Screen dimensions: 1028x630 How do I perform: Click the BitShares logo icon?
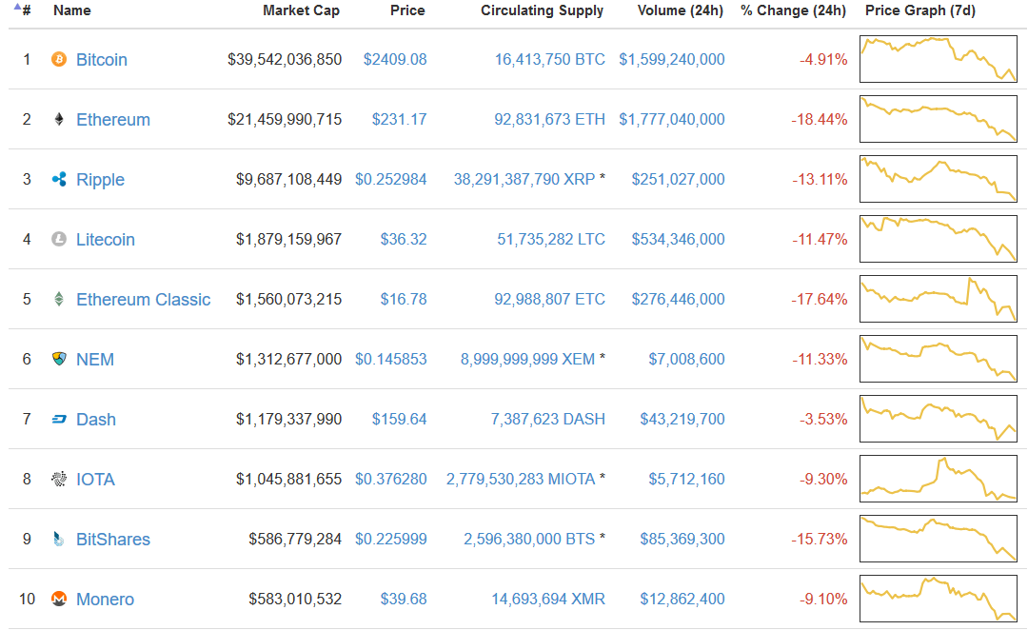(x=59, y=540)
